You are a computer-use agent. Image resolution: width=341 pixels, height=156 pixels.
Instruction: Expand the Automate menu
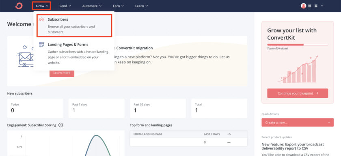(x=92, y=6)
